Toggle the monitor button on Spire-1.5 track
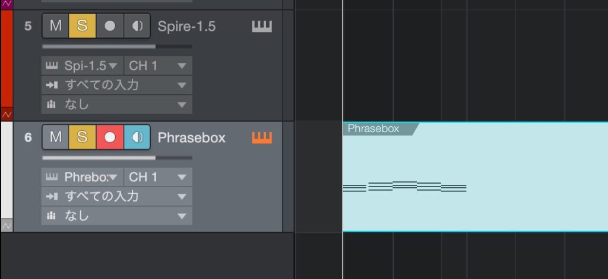 tap(137, 26)
